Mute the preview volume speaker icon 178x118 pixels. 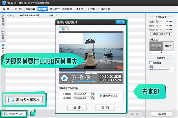click(x=73, y=82)
